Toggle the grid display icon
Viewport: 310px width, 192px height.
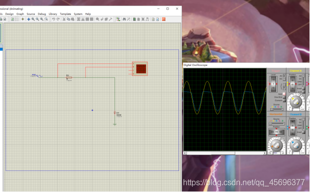(x=17, y=19)
